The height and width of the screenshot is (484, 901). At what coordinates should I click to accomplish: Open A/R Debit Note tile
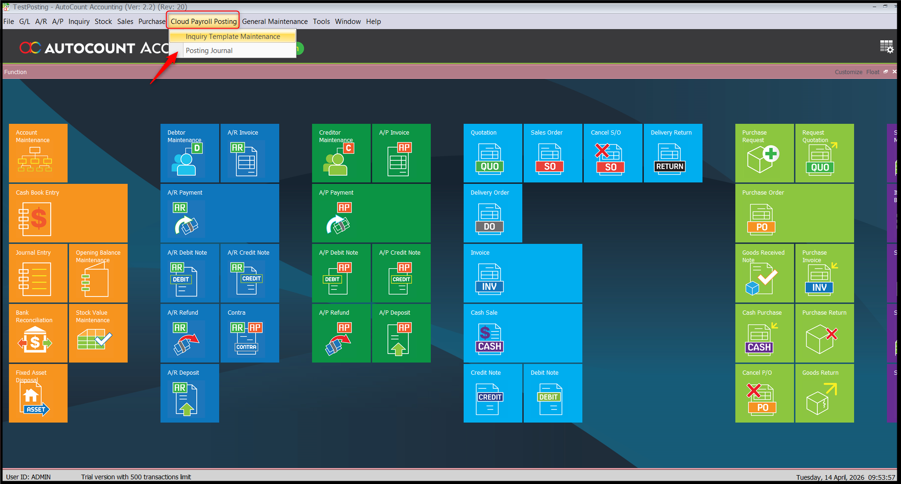pos(190,273)
